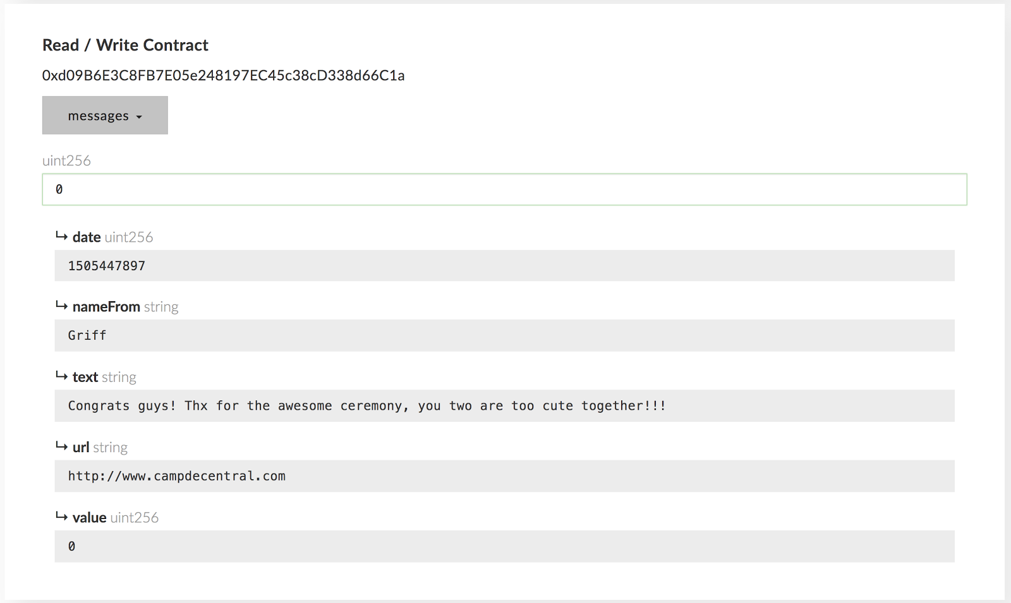The width and height of the screenshot is (1011, 603).
Task: Click the return arrow icon beside value
Action: click(61, 516)
